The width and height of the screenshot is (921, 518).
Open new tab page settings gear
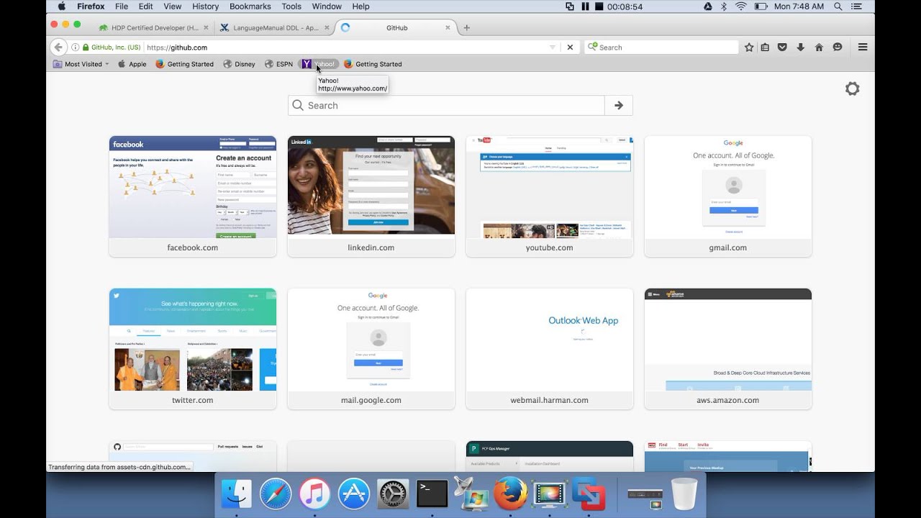tap(852, 88)
